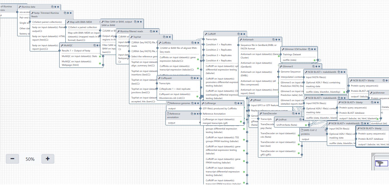
Task: Remove the TopHat node
Action: click(170, 37)
